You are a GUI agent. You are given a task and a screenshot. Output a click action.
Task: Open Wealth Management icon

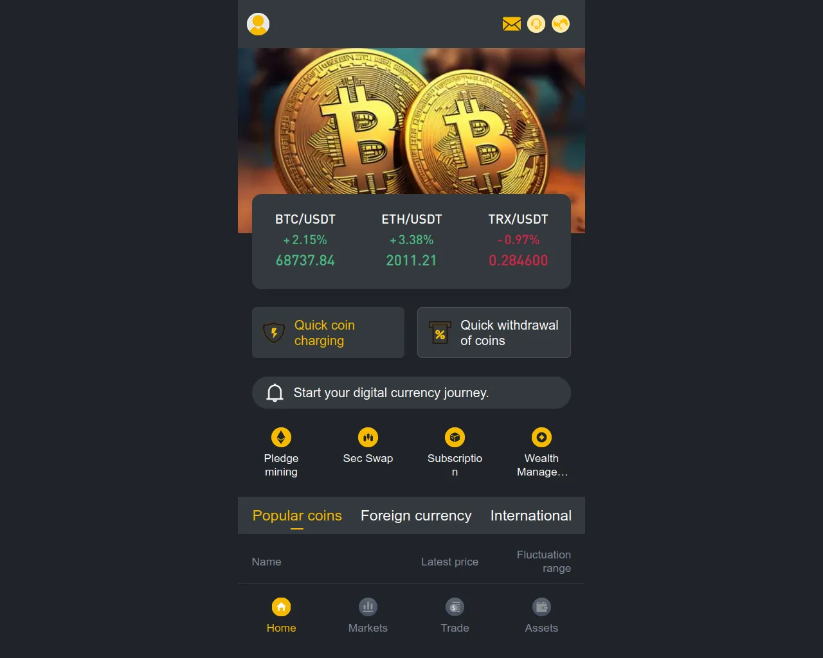(541, 438)
